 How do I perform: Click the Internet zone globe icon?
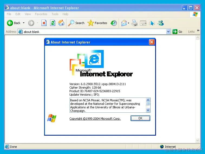pos(162,146)
